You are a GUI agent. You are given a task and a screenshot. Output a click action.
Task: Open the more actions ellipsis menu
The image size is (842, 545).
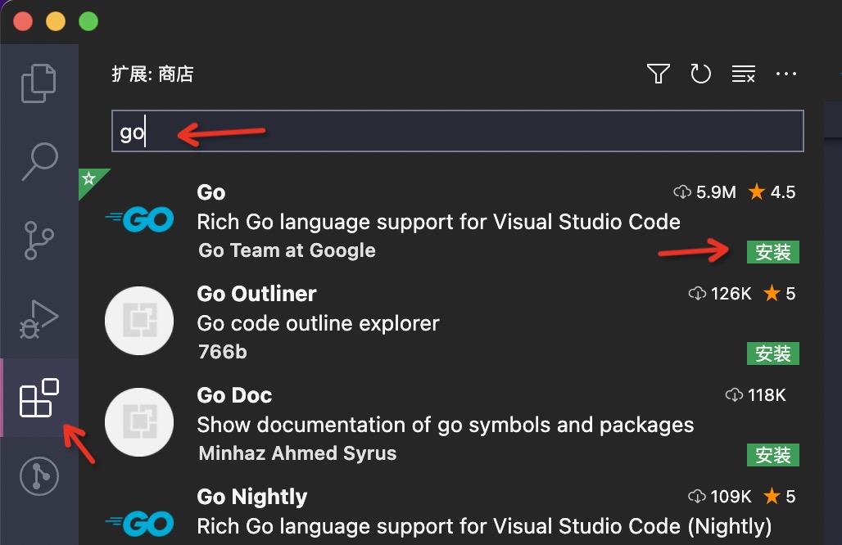(x=785, y=74)
